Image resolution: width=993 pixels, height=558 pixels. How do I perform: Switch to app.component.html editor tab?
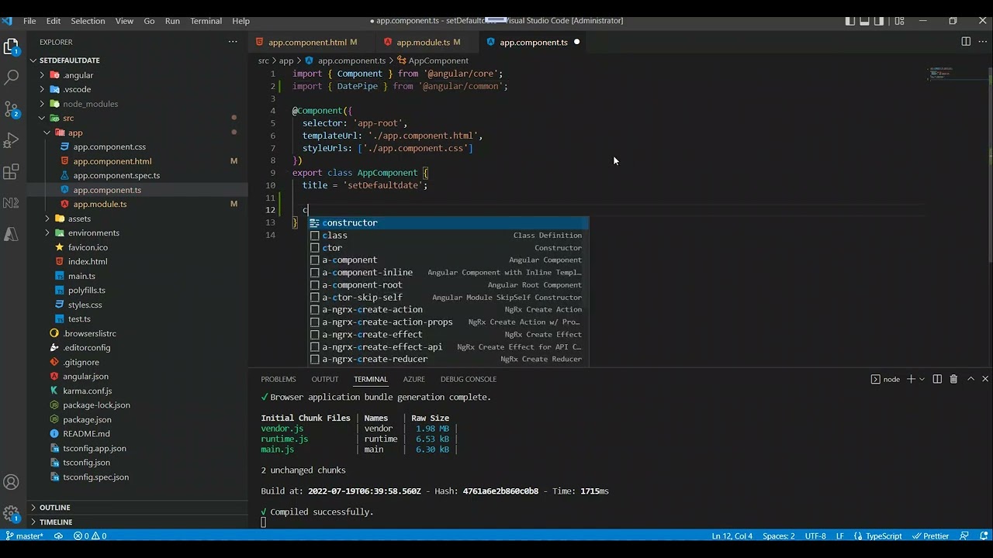(x=307, y=42)
